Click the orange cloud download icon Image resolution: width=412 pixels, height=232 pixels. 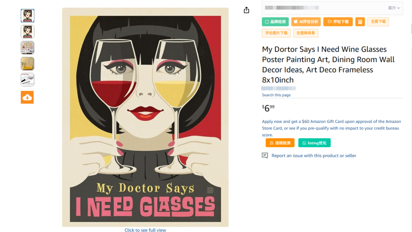27,97
